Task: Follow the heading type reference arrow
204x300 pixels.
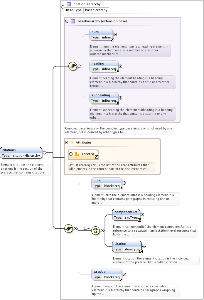Action: [117, 71]
